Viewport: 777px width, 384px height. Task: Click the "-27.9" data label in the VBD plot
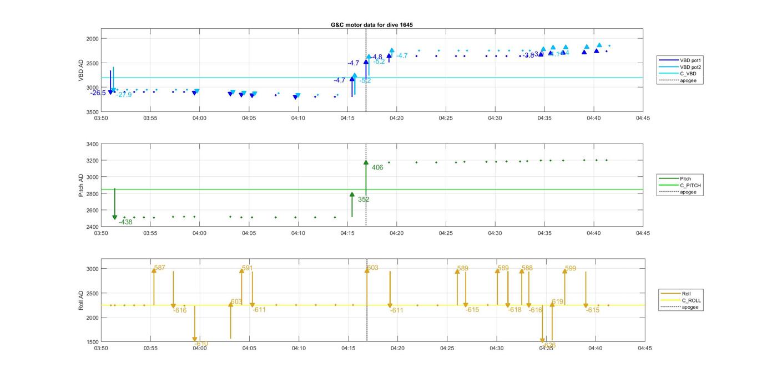[x=124, y=95]
